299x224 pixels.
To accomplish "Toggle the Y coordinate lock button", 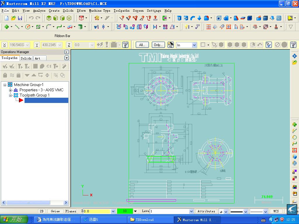I will click(x=37, y=45).
